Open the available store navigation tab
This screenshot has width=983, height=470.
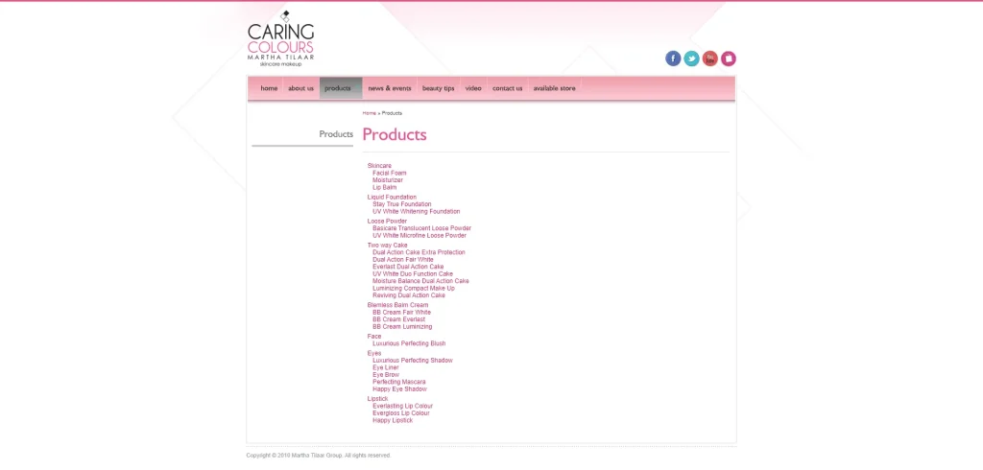pyautogui.click(x=554, y=88)
